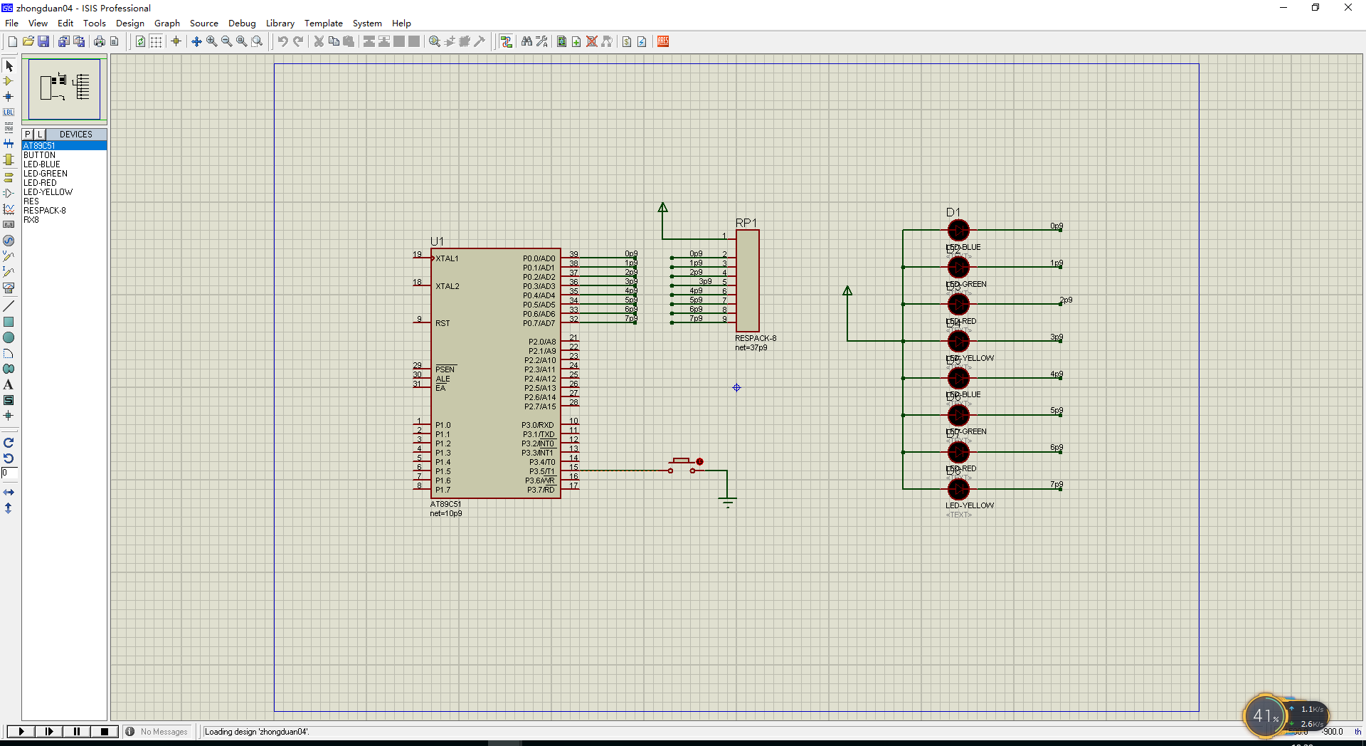Toggle the grid display icon
Screen dimensions: 1366x746
(x=156, y=41)
